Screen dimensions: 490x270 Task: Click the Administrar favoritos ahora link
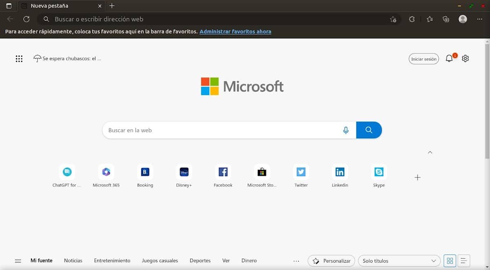(x=236, y=31)
